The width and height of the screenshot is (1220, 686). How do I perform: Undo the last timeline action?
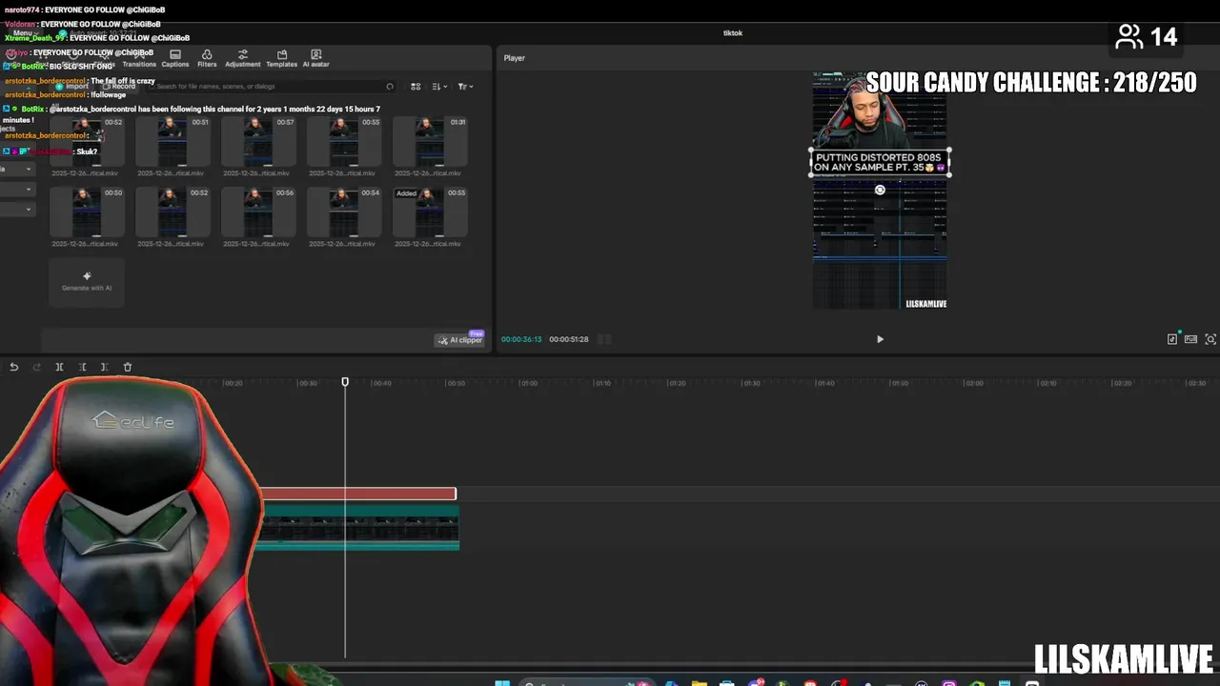(x=13, y=367)
